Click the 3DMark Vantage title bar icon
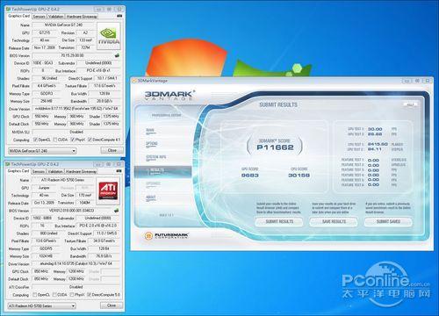 click(x=134, y=81)
